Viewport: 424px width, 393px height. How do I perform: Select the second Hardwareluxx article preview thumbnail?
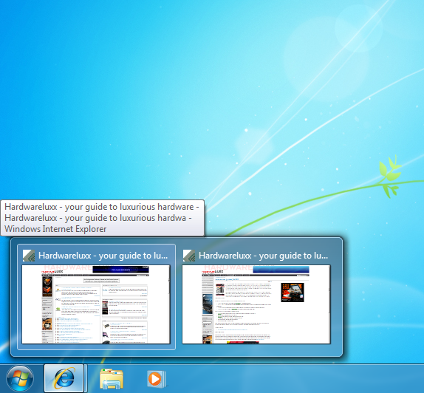(x=256, y=304)
